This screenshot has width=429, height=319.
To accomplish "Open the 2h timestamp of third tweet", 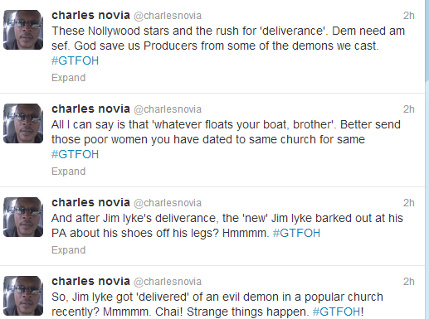I will coord(409,203).
